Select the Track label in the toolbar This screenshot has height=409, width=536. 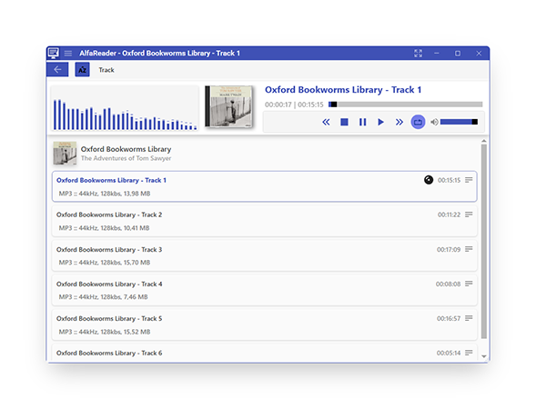pyautogui.click(x=106, y=70)
